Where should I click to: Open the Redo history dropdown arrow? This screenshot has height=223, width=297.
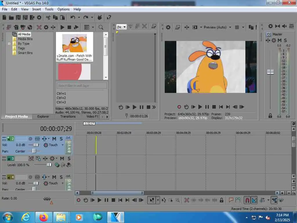[92, 17]
